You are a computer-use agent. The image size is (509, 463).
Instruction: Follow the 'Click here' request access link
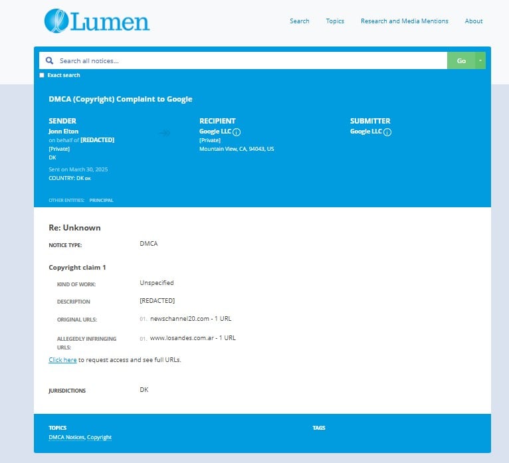[62, 360]
